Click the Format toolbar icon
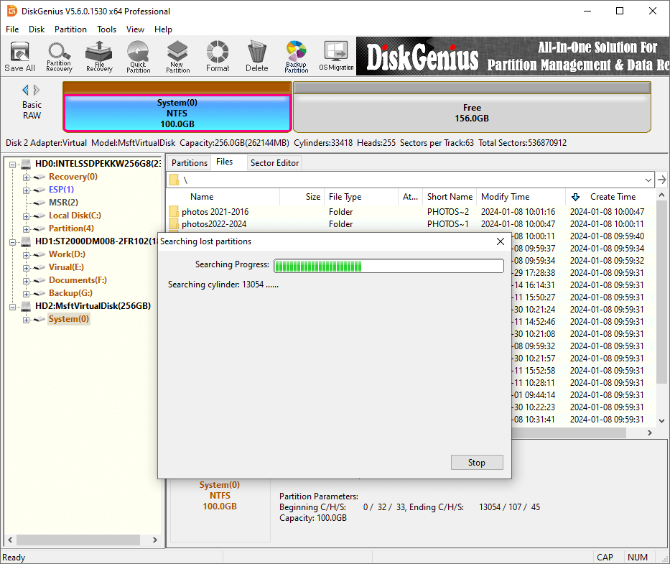Image resolution: width=670 pixels, height=564 pixels. (218, 57)
